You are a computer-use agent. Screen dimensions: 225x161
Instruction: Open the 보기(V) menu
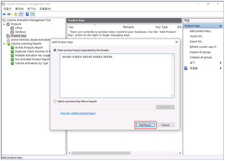31,9
